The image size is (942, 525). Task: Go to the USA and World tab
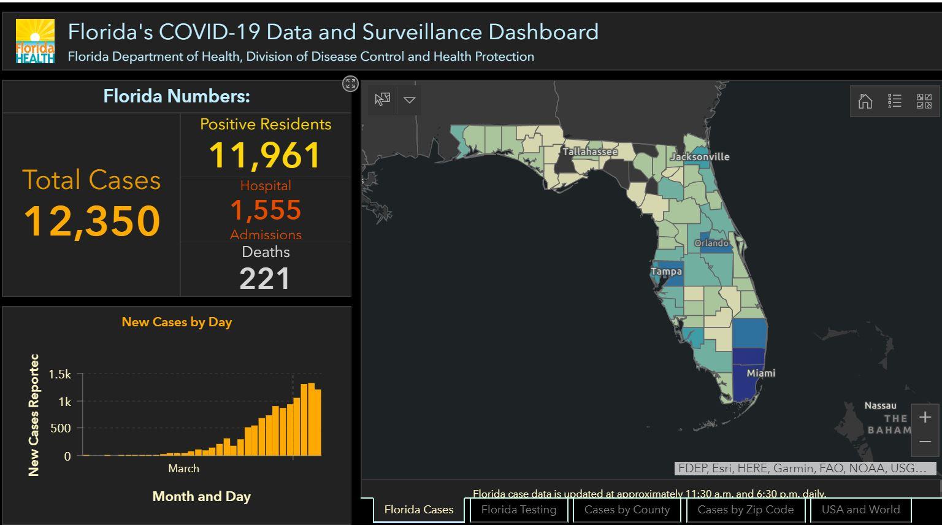pos(860,510)
